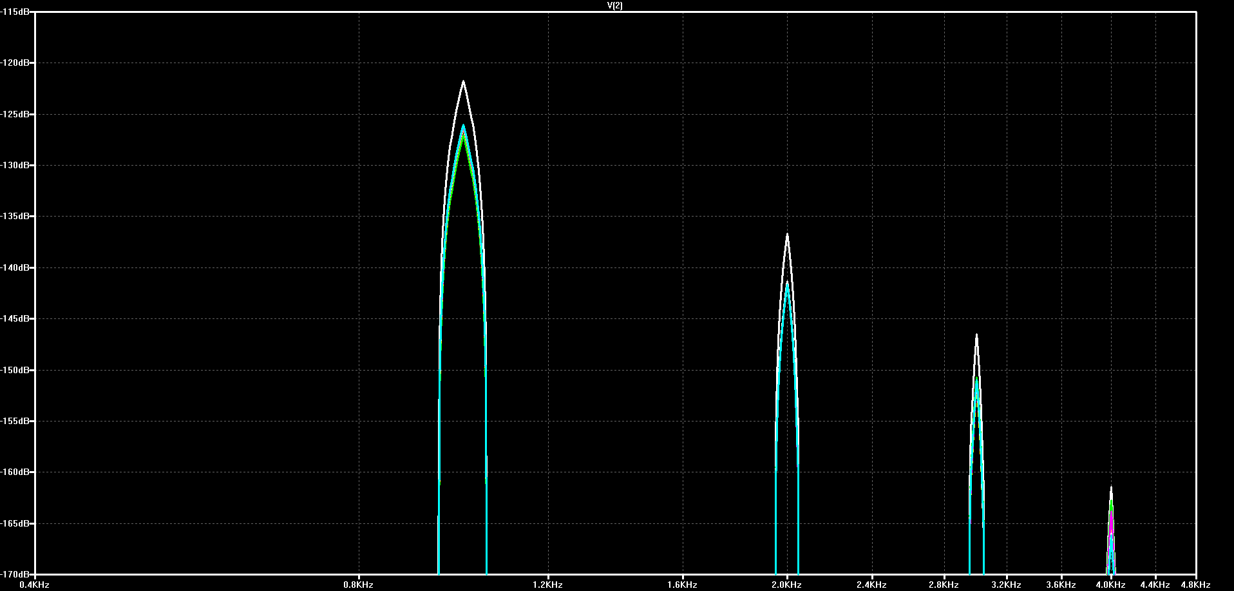This screenshot has height=591, width=1234.
Task: Click the -120dB axis label
Action: click(15, 63)
